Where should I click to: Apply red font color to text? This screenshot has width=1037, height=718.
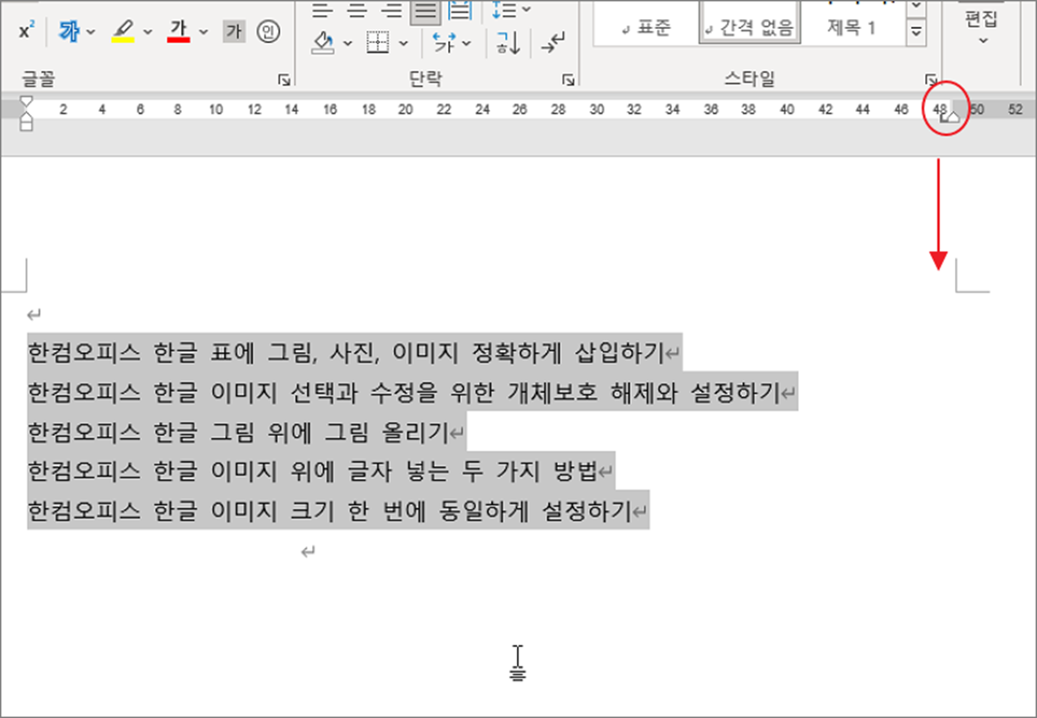[178, 32]
